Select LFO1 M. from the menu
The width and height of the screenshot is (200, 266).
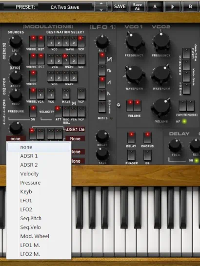[39, 245]
